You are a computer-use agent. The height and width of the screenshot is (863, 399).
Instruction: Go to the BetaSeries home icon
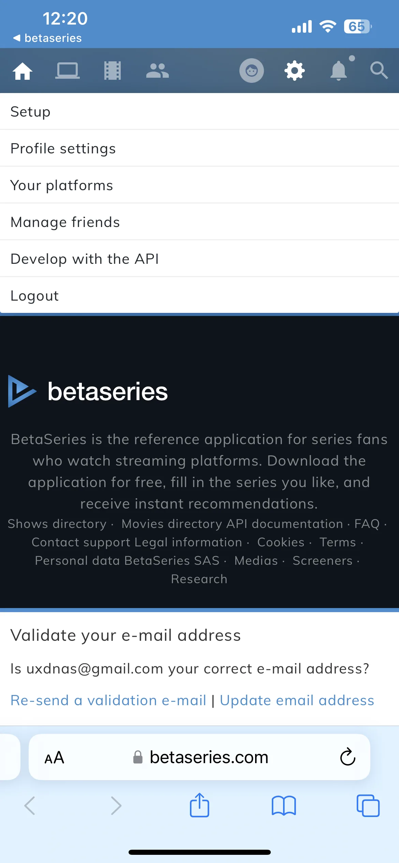23,71
